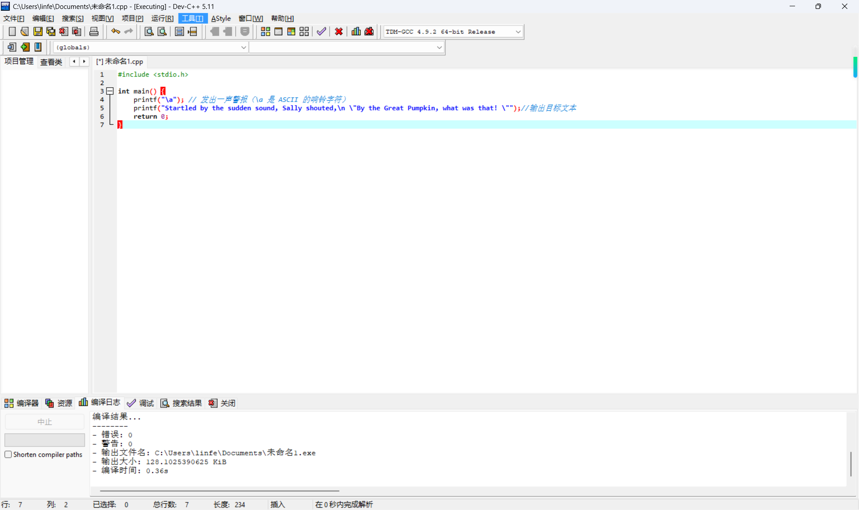Screen dimensions: 859x510
Task: Click the purple checkmark syntax check icon
Action: (x=321, y=31)
